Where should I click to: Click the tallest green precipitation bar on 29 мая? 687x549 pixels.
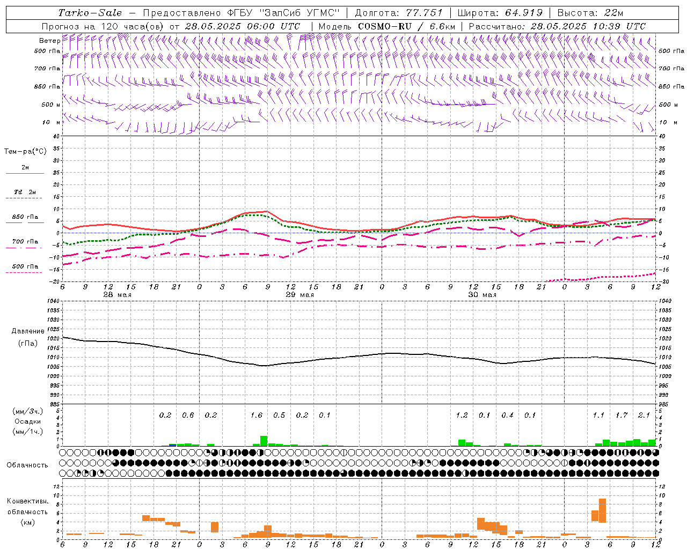[264, 441]
